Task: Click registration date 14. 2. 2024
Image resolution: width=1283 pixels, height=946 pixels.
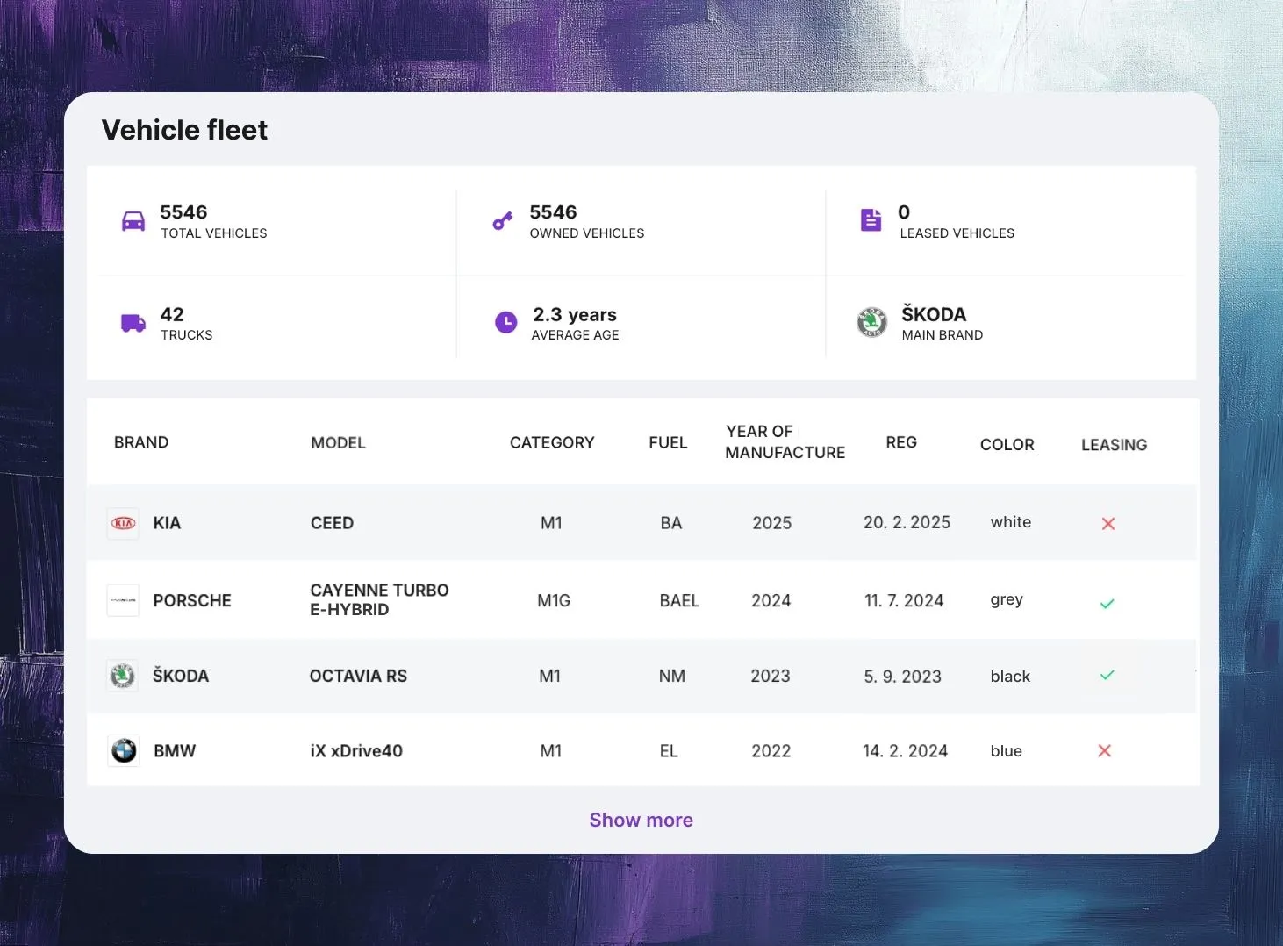Action: click(905, 751)
